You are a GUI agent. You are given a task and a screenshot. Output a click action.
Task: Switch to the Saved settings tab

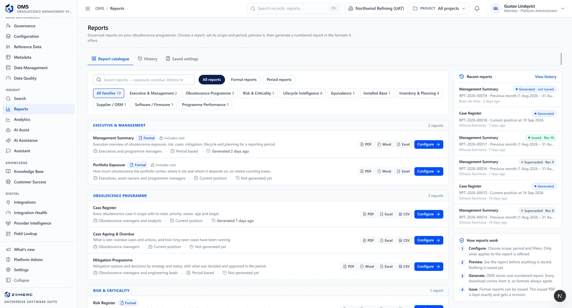pos(182,59)
